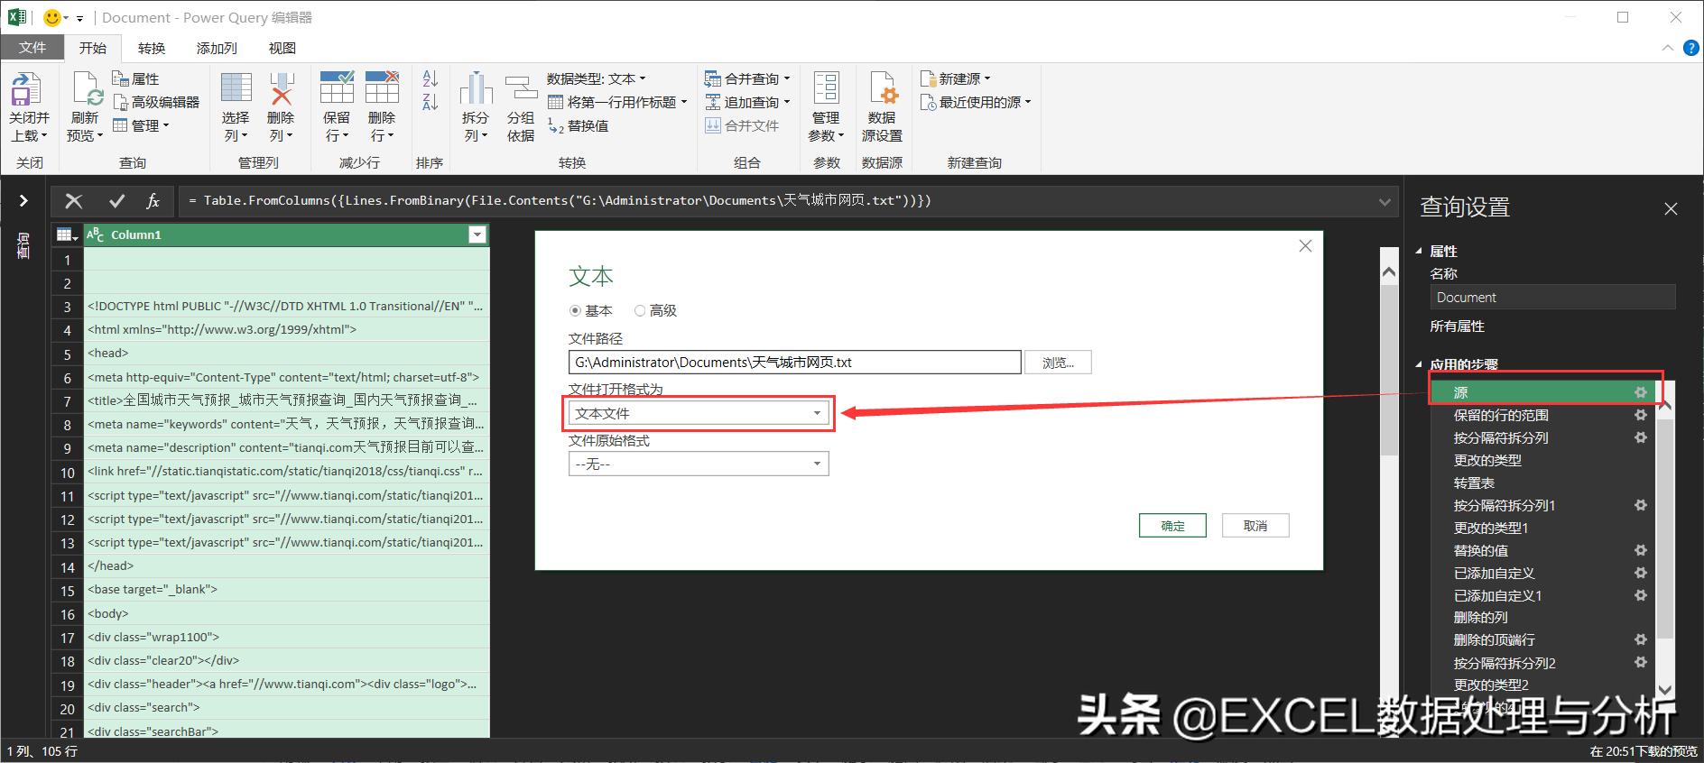Click the 文件路径 input field
Viewport: 1704px width, 763px height.
click(795, 363)
